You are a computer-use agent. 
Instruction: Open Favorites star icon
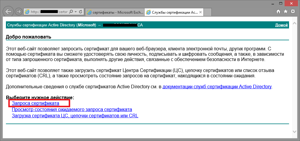(x=285, y=12)
